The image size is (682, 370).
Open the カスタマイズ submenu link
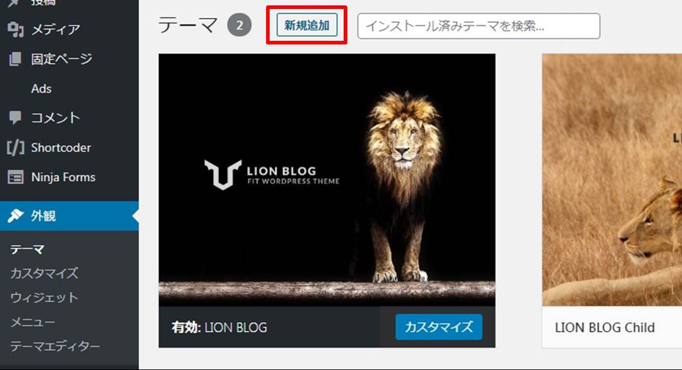pos(45,273)
